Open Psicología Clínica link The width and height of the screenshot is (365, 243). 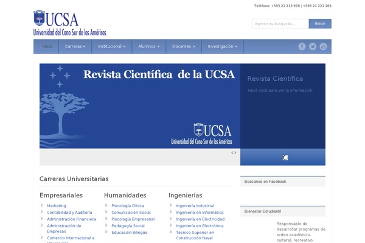pyautogui.click(x=128, y=206)
